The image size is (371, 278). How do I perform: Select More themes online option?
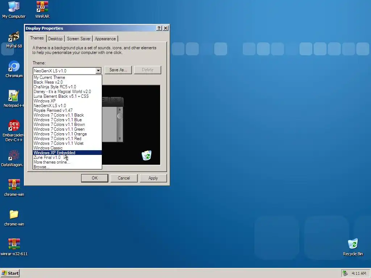67,162
